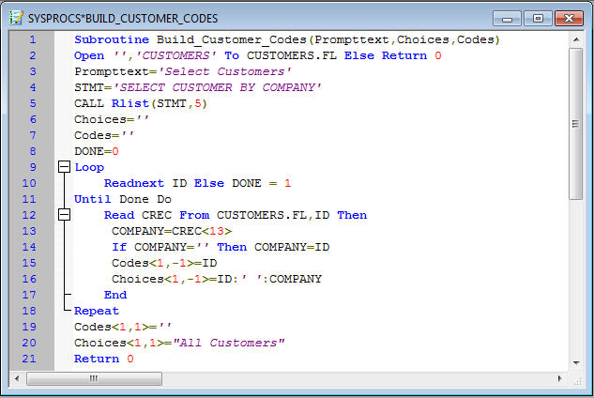Click 'Rlist' on line 5
The width and height of the screenshot is (594, 398).
(x=130, y=103)
